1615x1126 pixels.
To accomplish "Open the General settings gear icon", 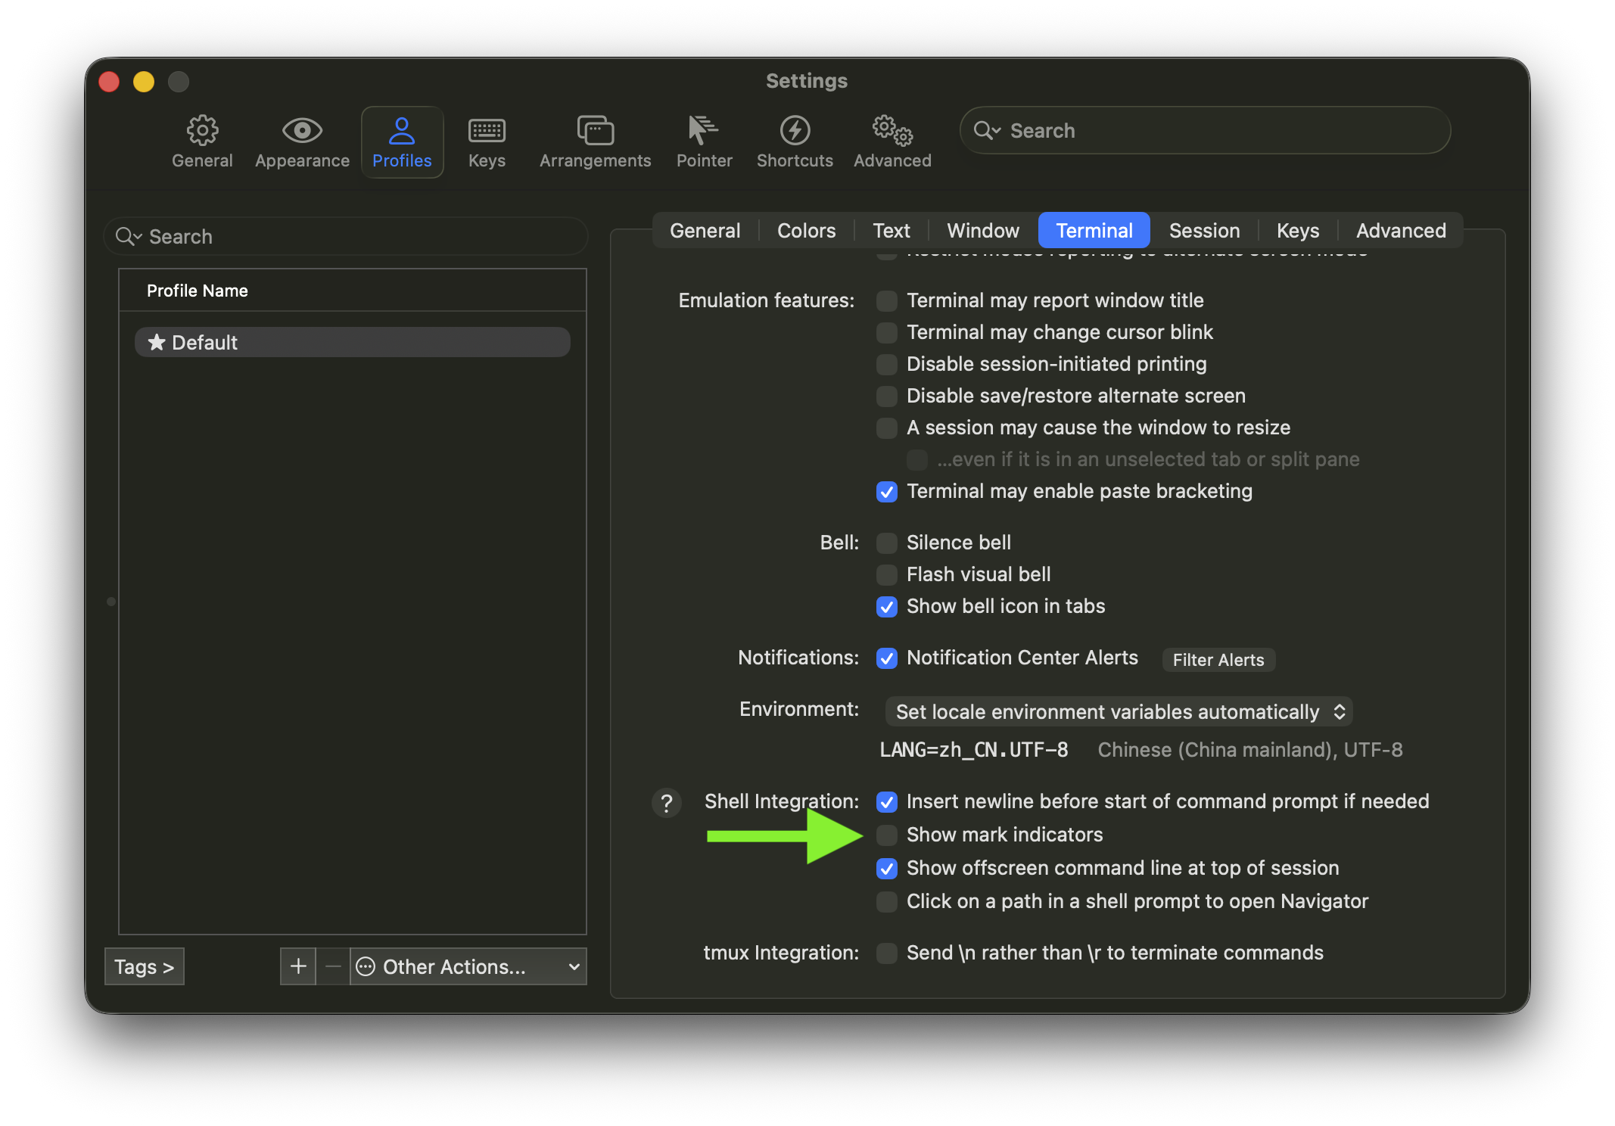I will pos(202,132).
